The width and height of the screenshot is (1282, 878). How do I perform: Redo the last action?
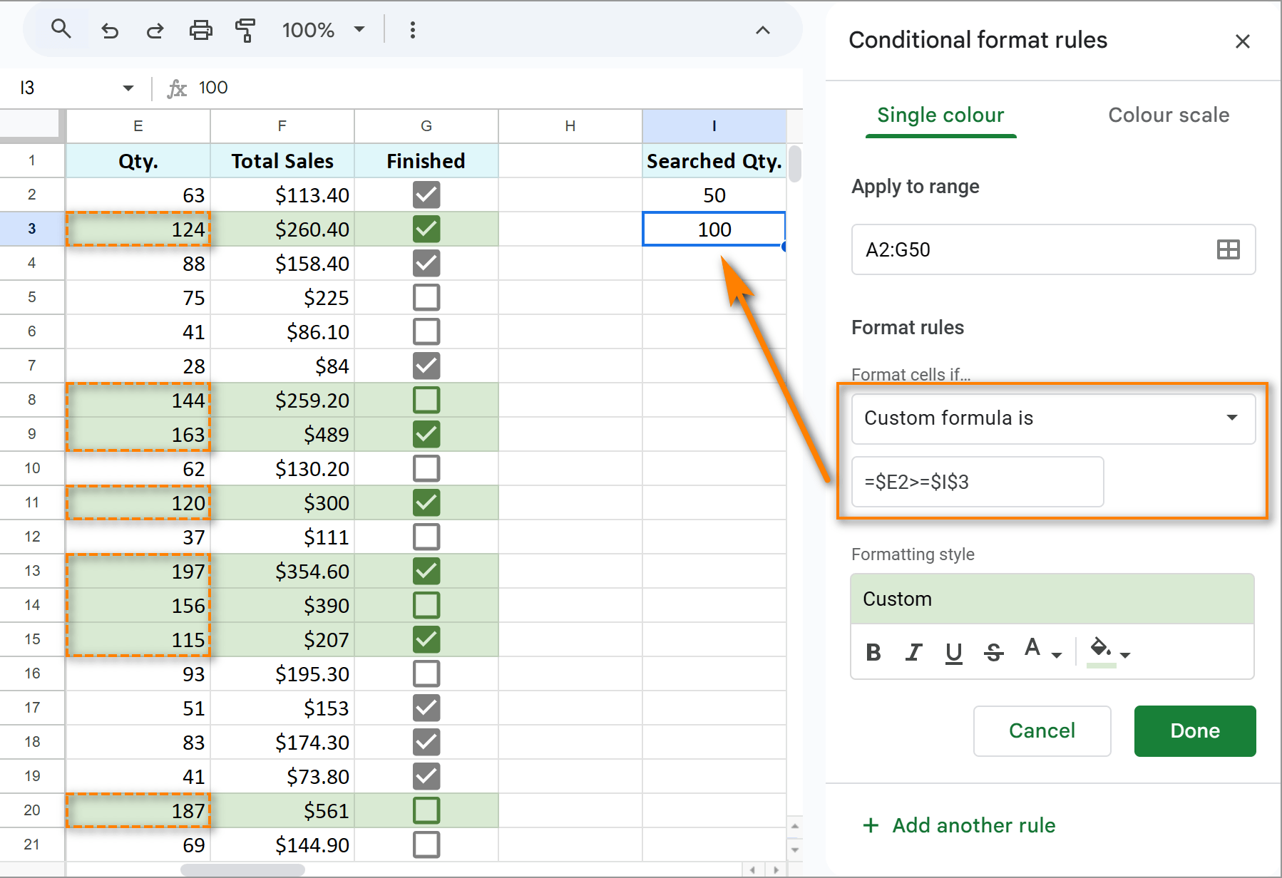154,30
